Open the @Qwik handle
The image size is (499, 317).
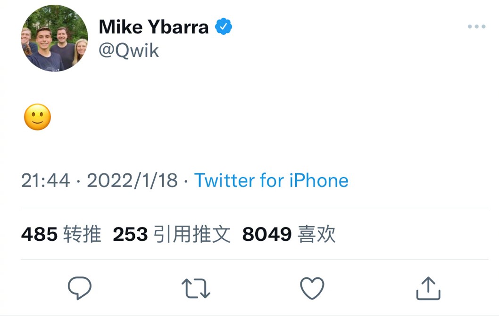click(129, 50)
